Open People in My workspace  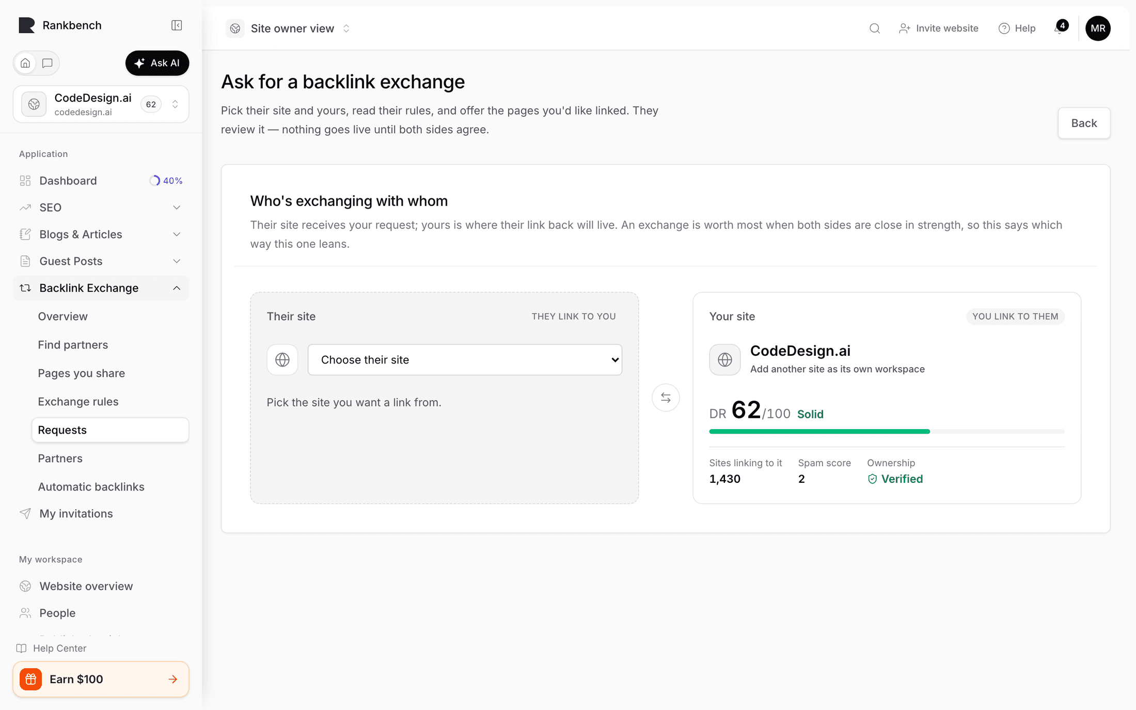pos(101,613)
